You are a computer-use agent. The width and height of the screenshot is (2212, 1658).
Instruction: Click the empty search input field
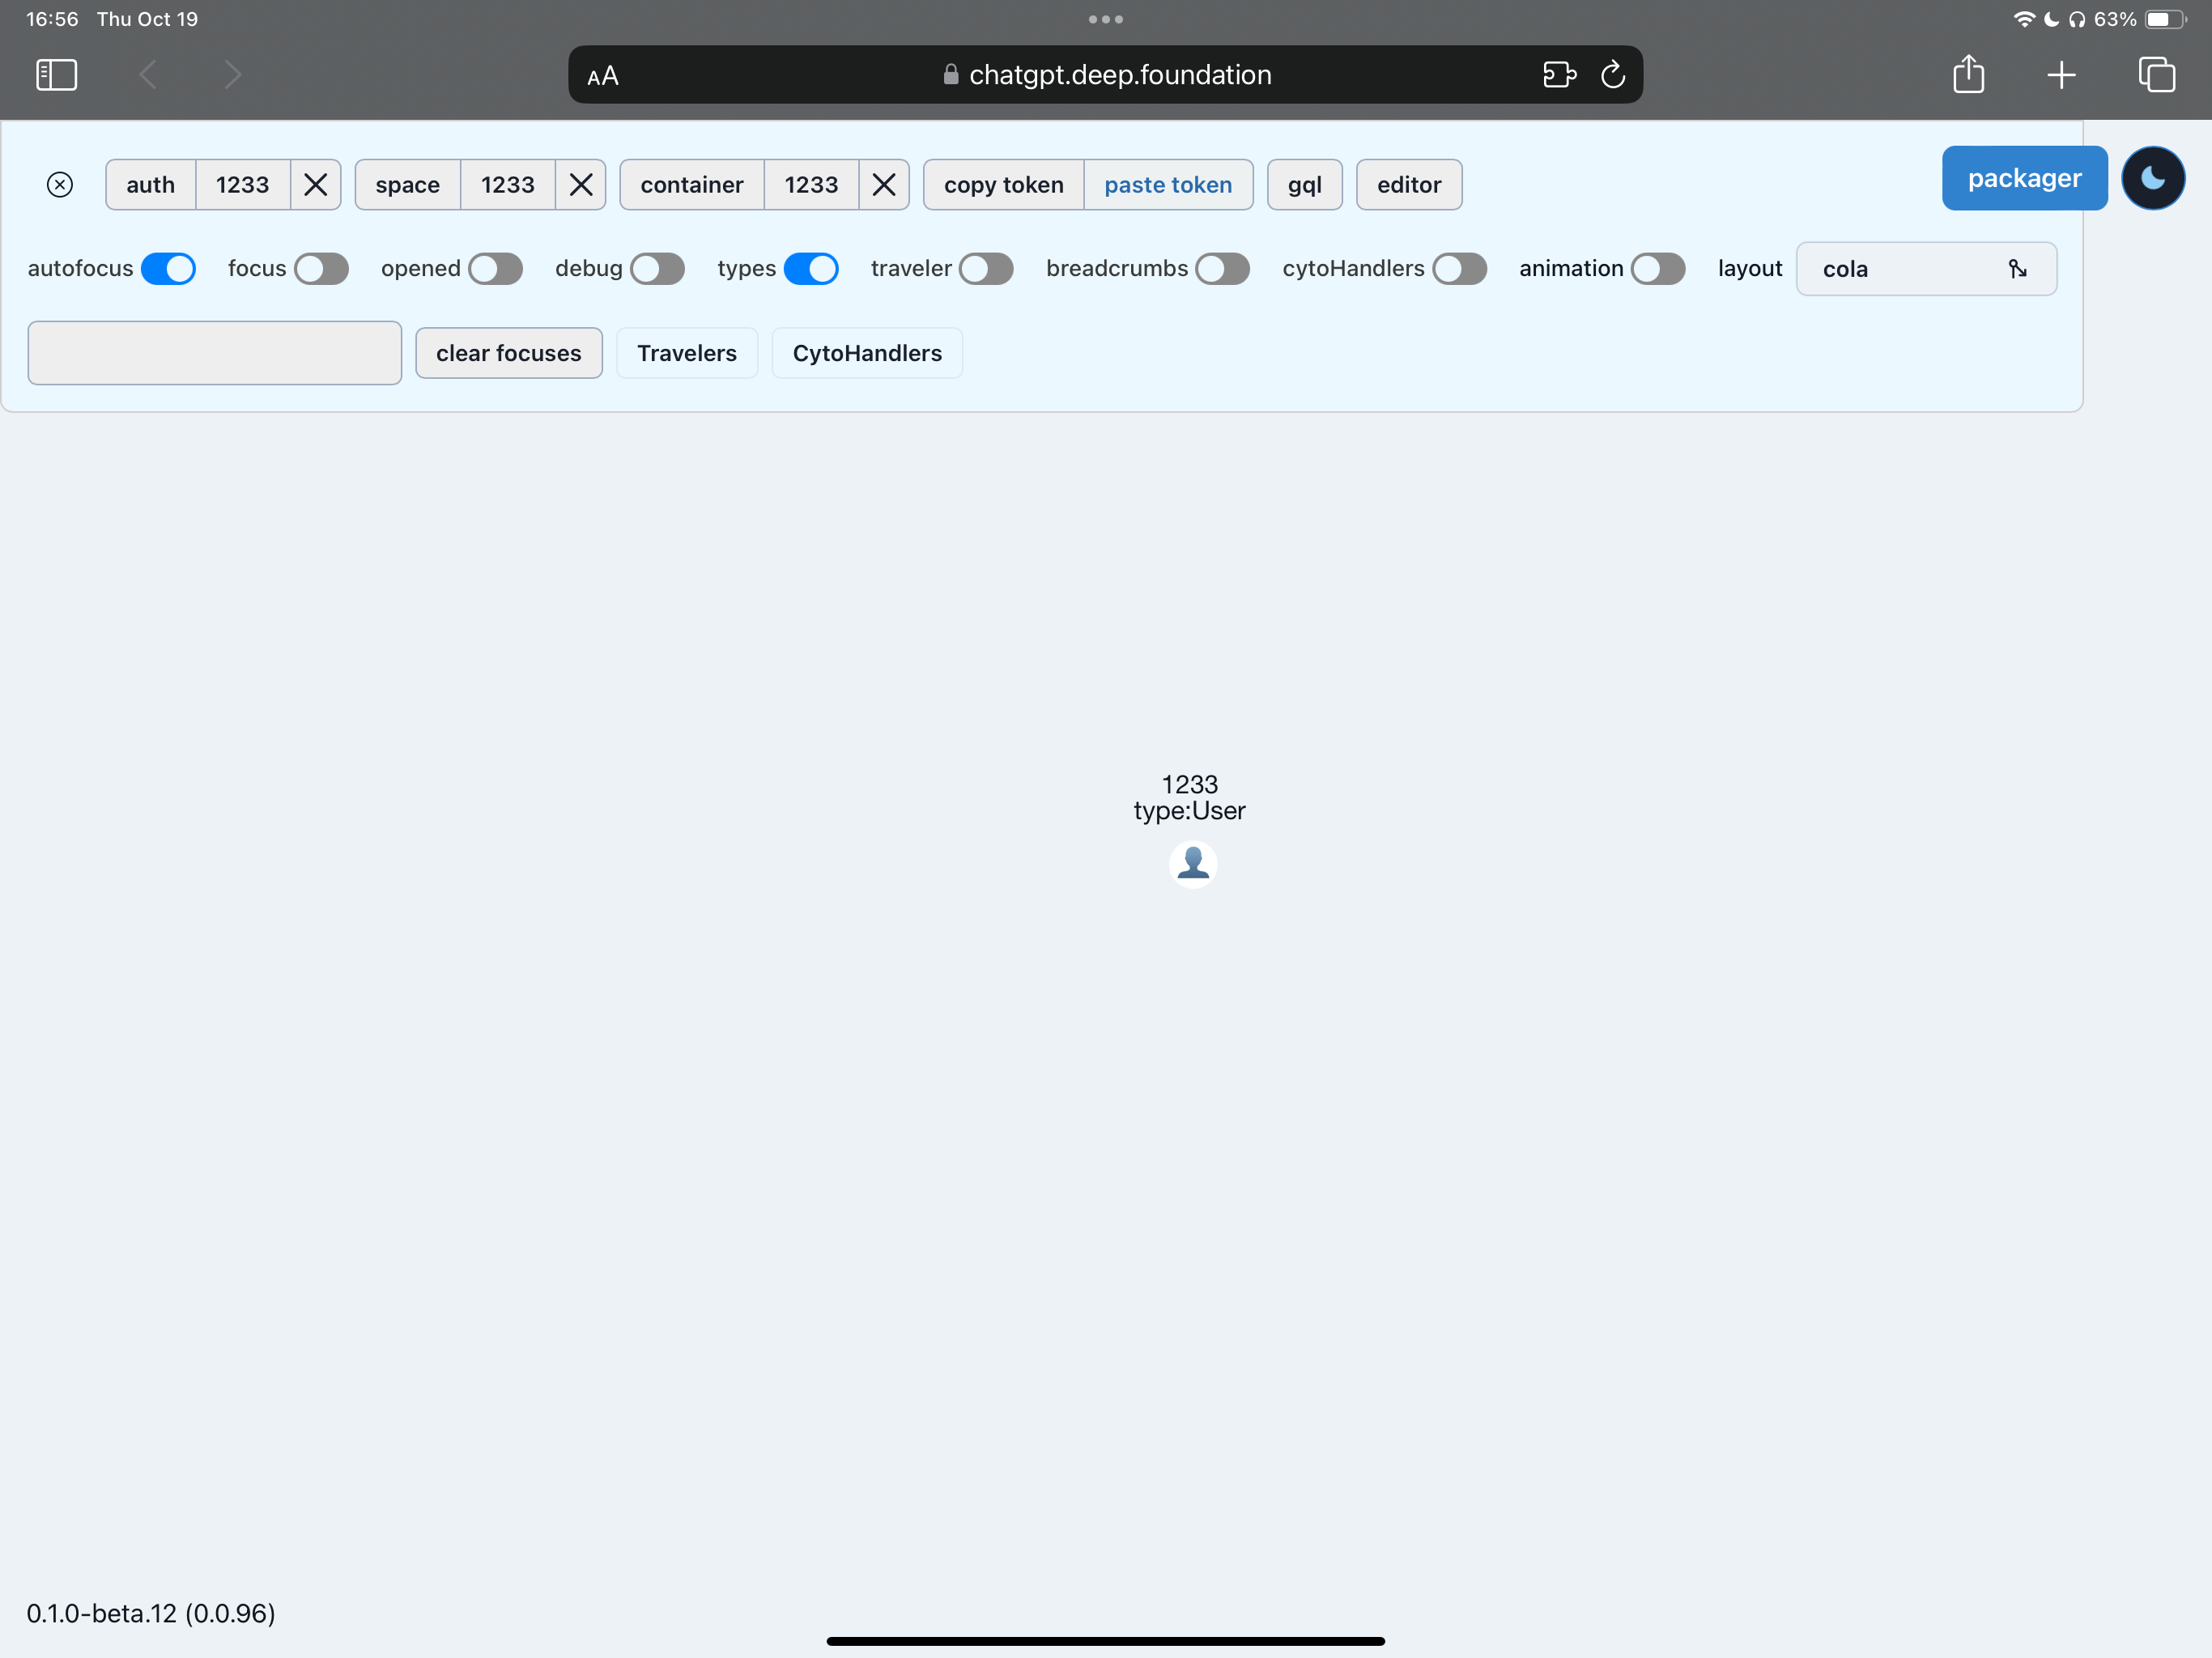[x=213, y=352]
